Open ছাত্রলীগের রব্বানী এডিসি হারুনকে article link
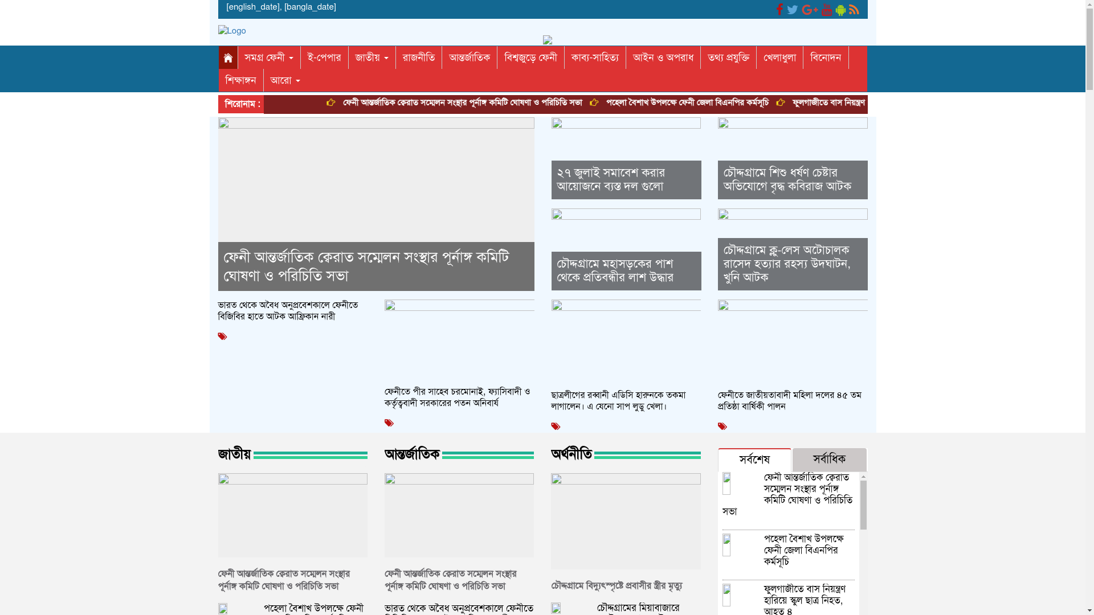 tap(618, 401)
